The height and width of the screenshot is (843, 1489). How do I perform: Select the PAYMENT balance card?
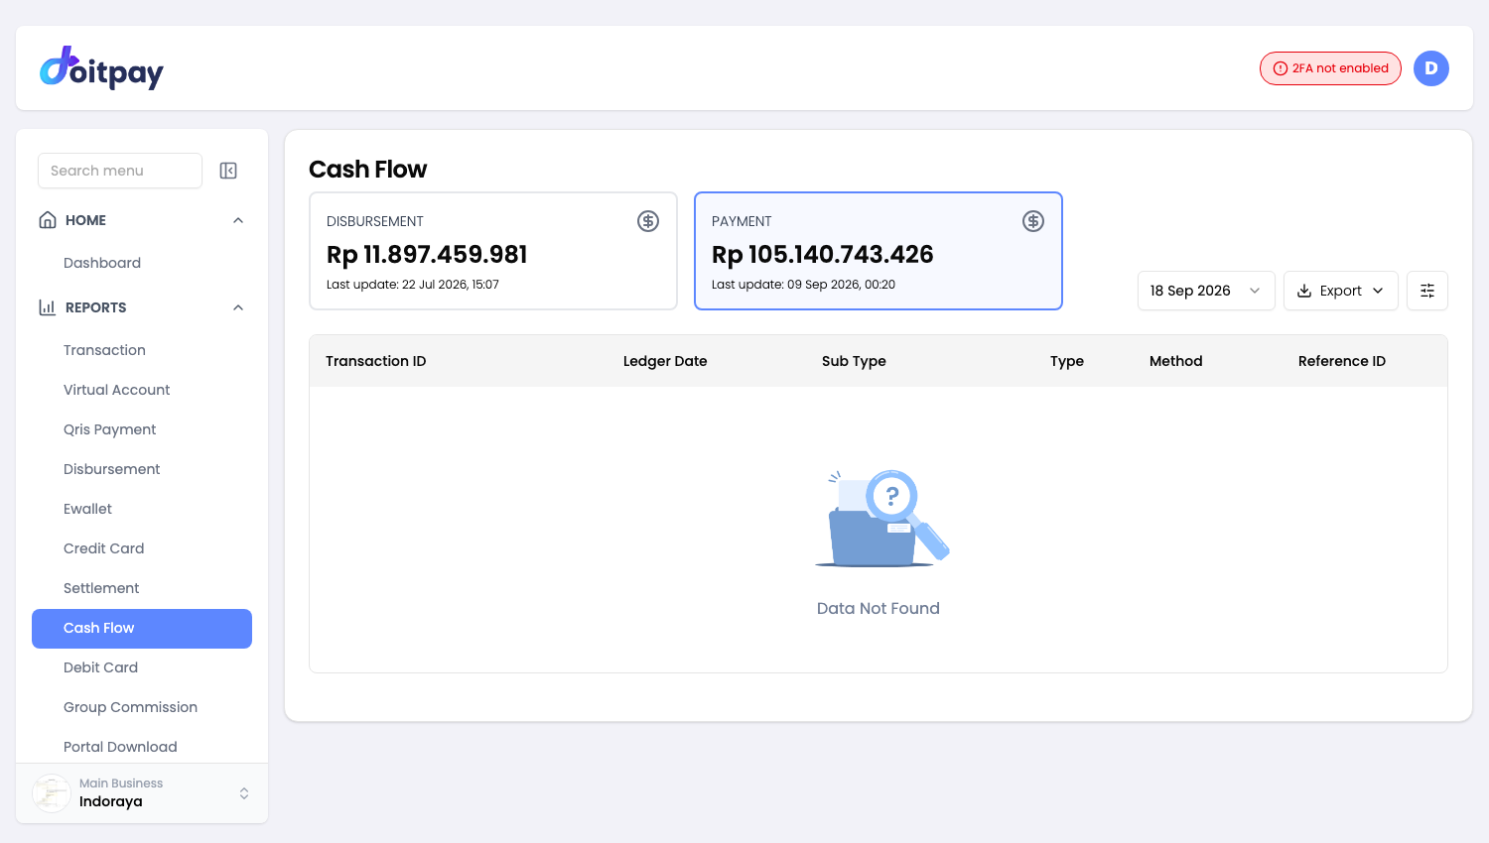879,251
